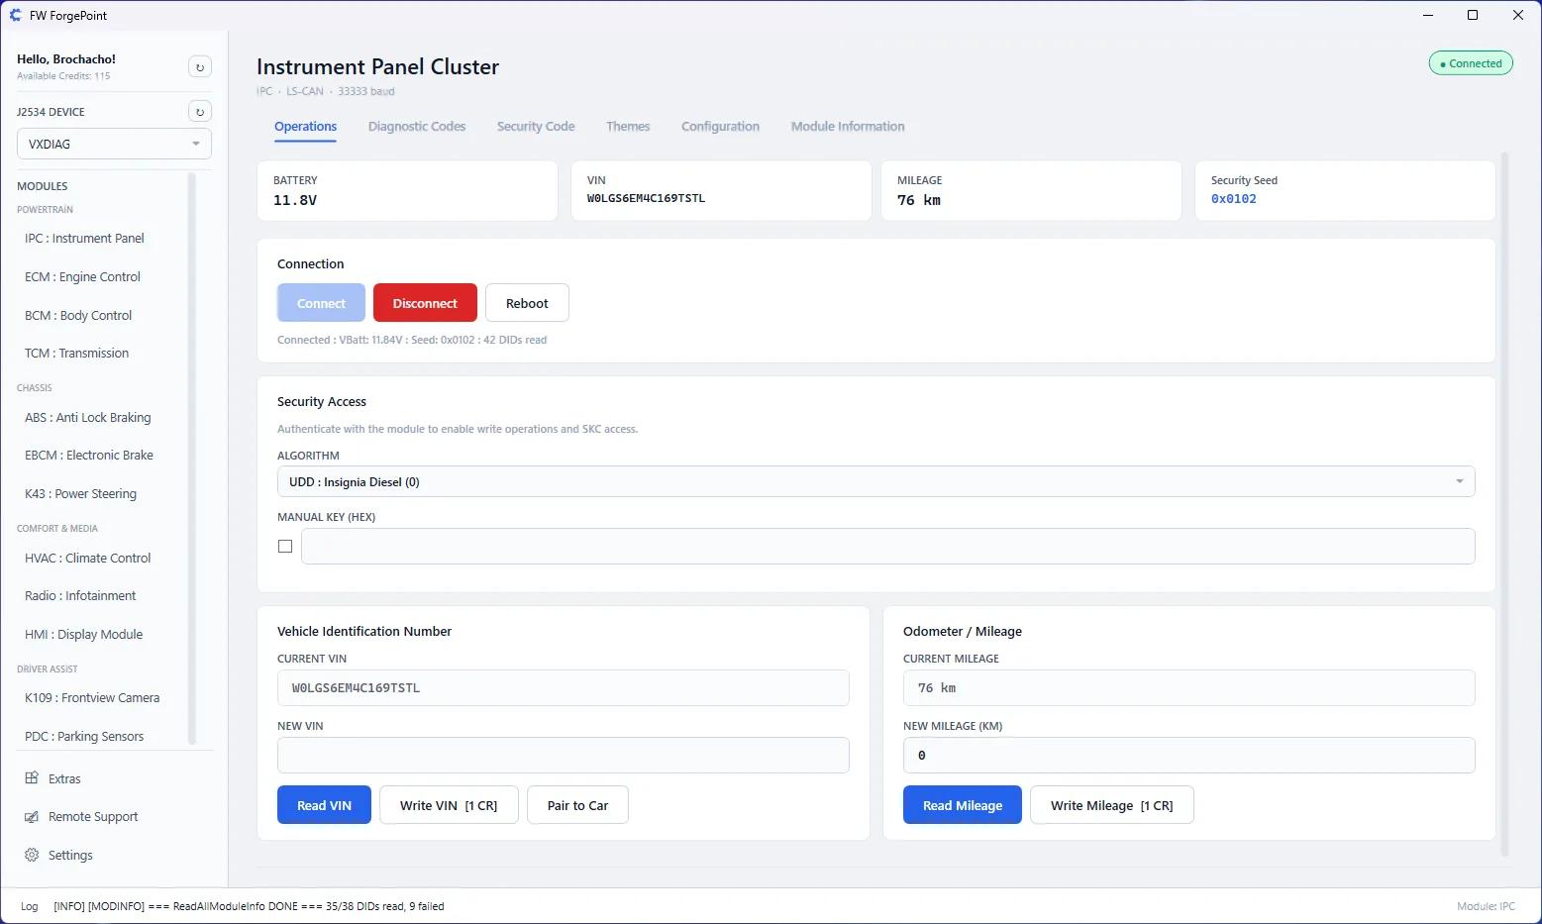Image resolution: width=1542 pixels, height=924 pixels.
Task: Click the Extras grid icon
Action: [32, 778]
